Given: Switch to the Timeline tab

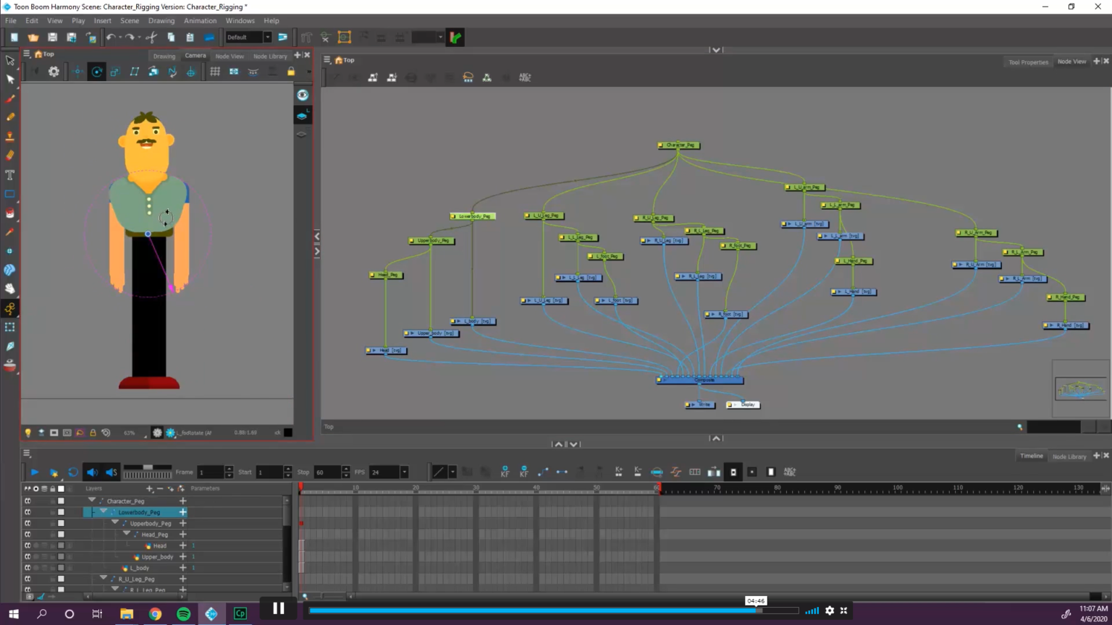Looking at the screenshot, I should 1032,456.
